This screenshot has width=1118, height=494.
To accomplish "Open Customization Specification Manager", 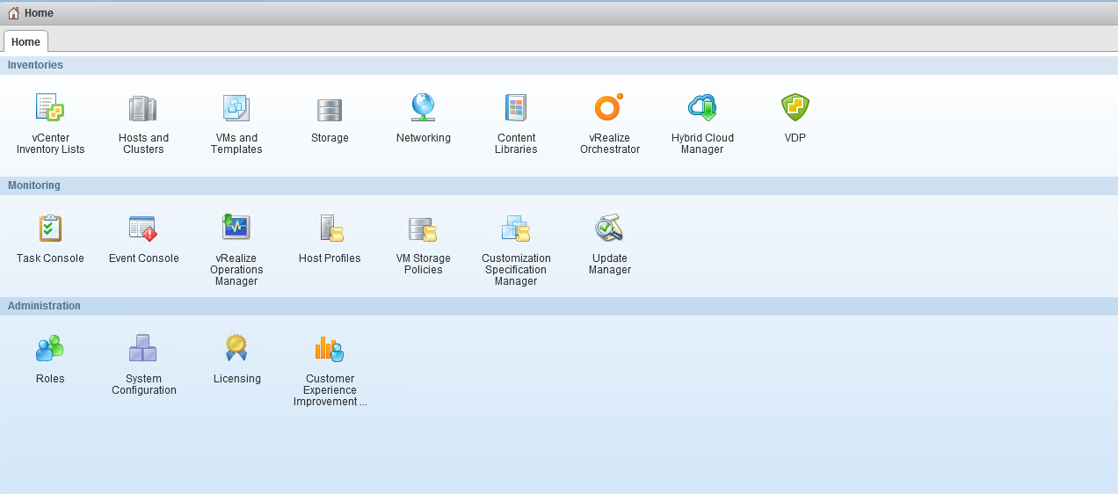I will coord(516,229).
